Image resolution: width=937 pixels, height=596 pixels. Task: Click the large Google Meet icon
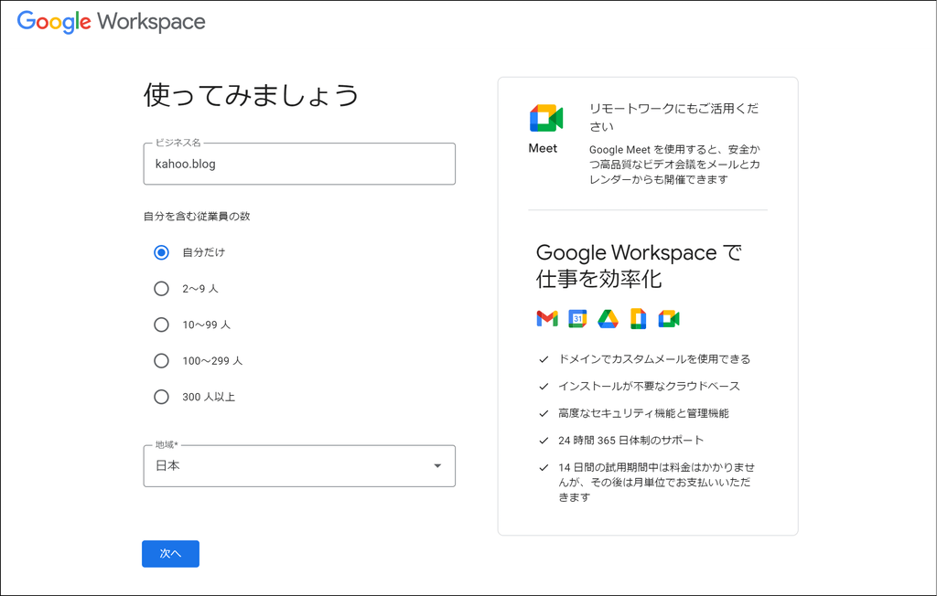pos(546,118)
